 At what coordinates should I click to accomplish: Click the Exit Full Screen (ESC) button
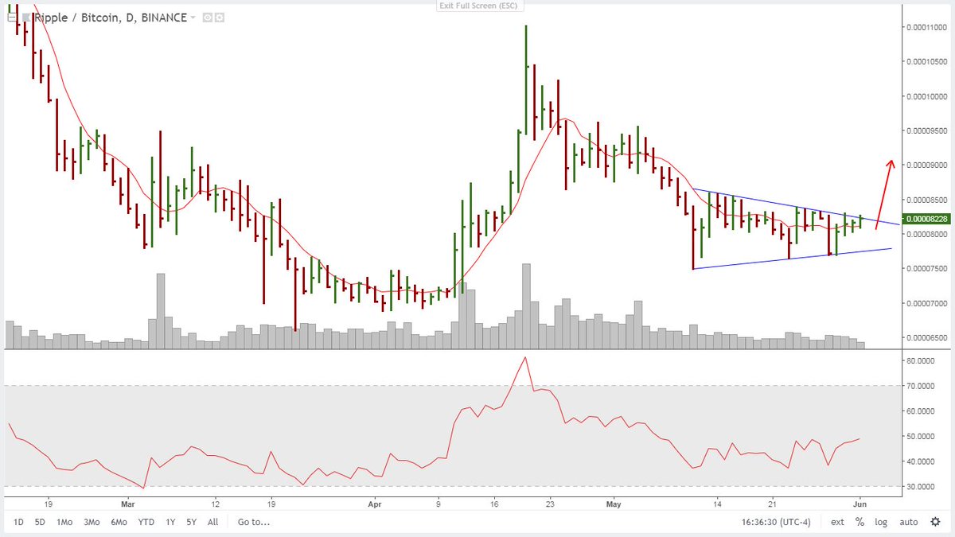478,6
